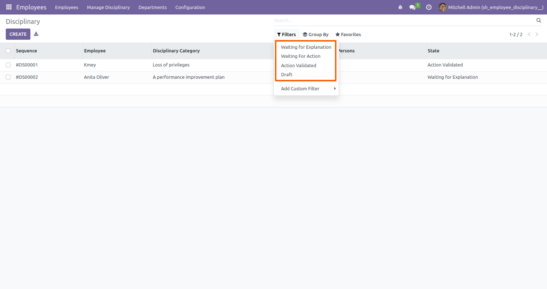The height and width of the screenshot is (289, 547).
Task: Sort by Sequence column header
Action: click(48, 51)
